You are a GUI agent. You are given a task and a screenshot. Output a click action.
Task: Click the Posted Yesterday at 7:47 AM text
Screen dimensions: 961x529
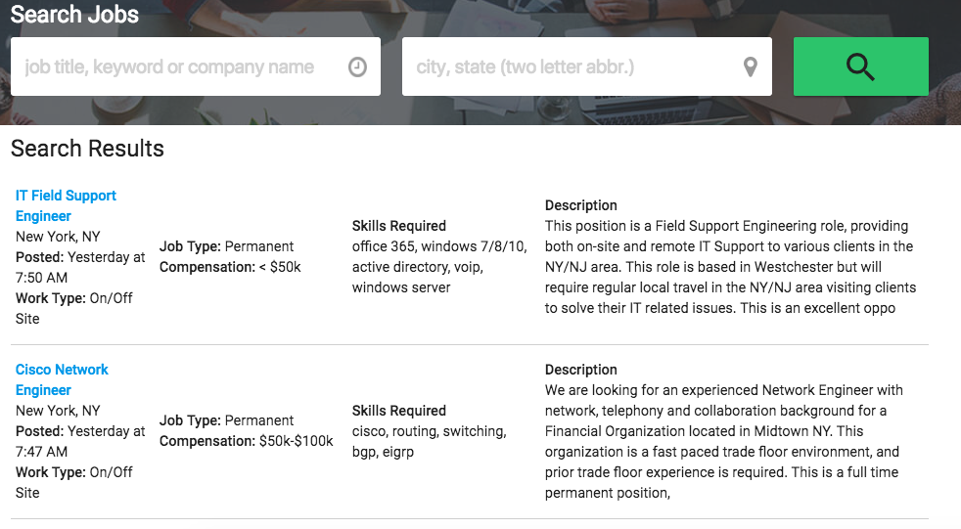[80, 441]
